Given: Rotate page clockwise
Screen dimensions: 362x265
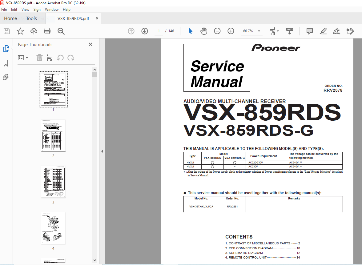Looking at the screenshot, I should pos(71,58).
